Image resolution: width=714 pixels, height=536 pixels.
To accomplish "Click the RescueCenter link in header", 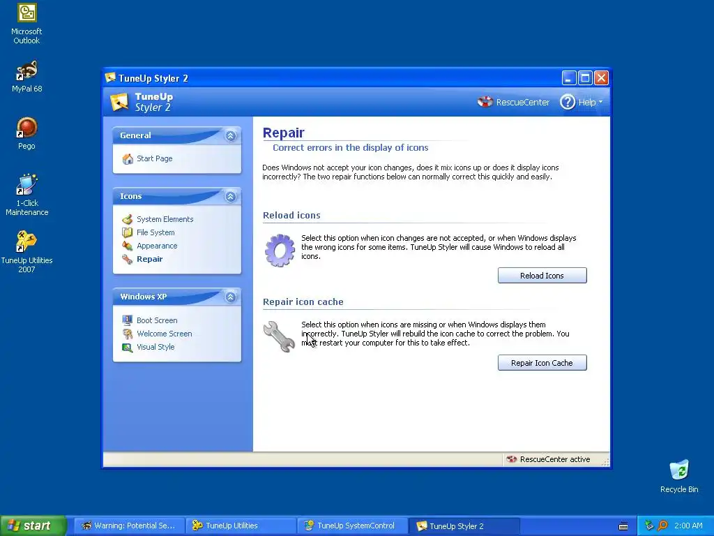I will click(523, 102).
